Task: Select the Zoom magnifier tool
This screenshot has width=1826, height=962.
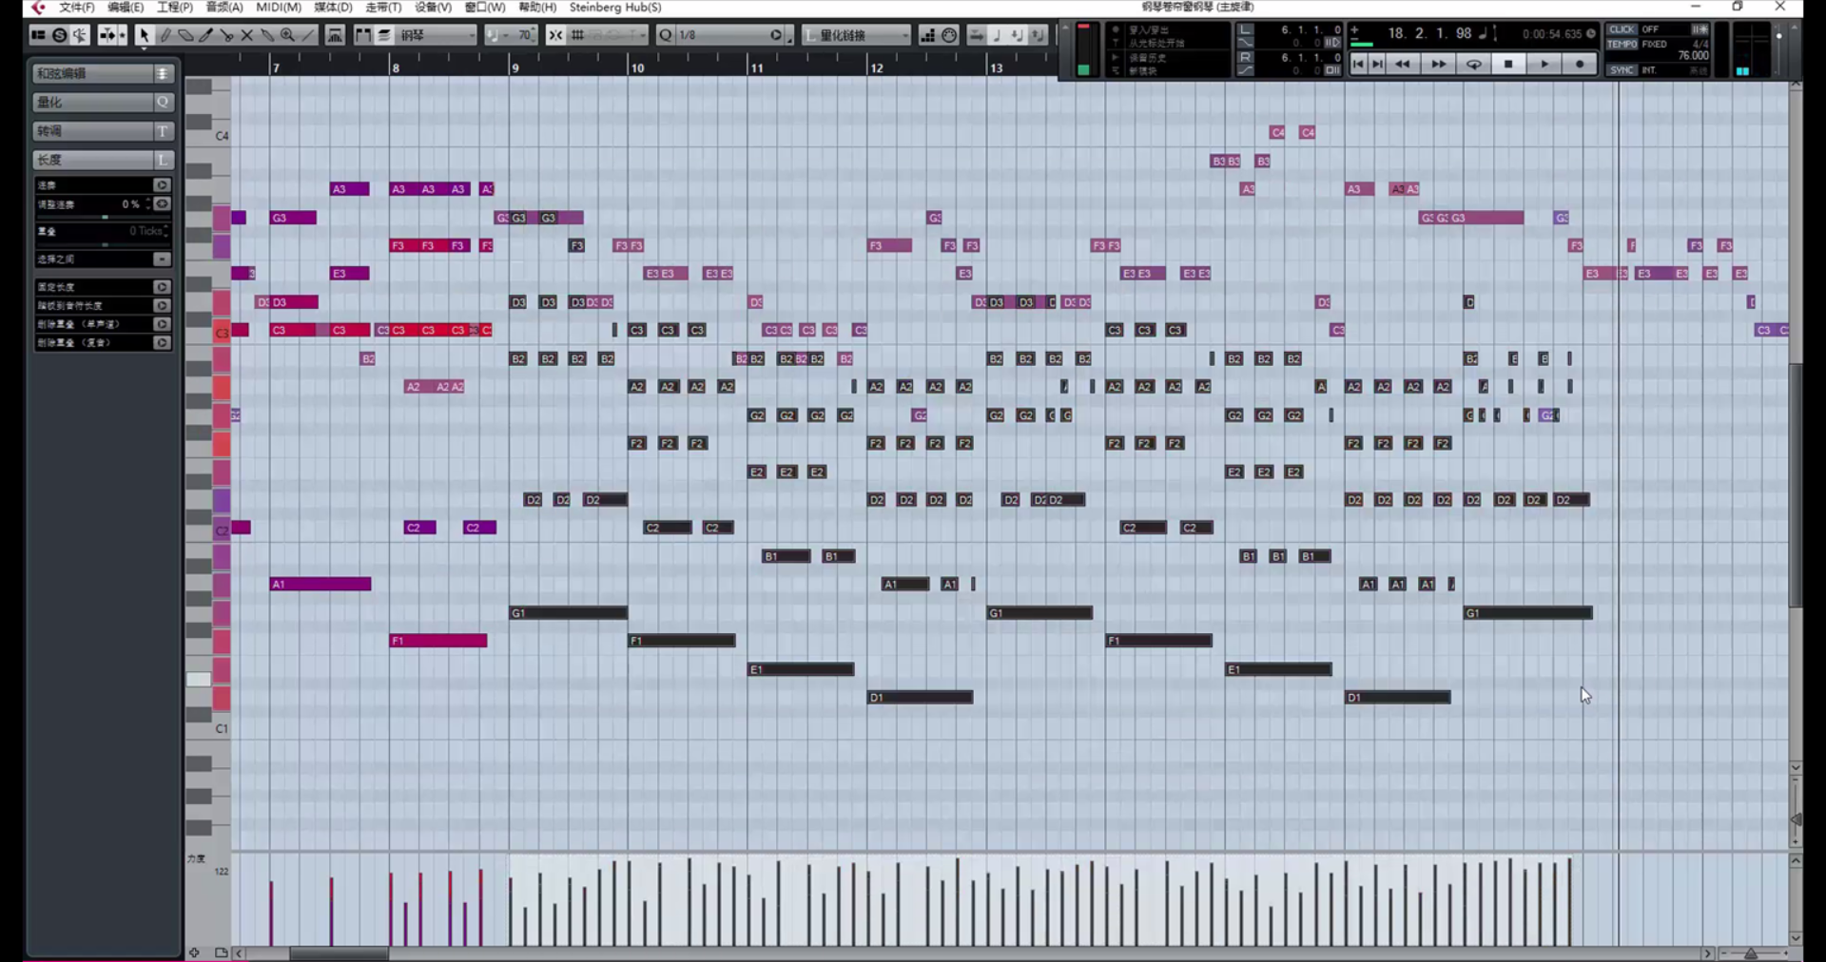Action: click(x=287, y=35)
